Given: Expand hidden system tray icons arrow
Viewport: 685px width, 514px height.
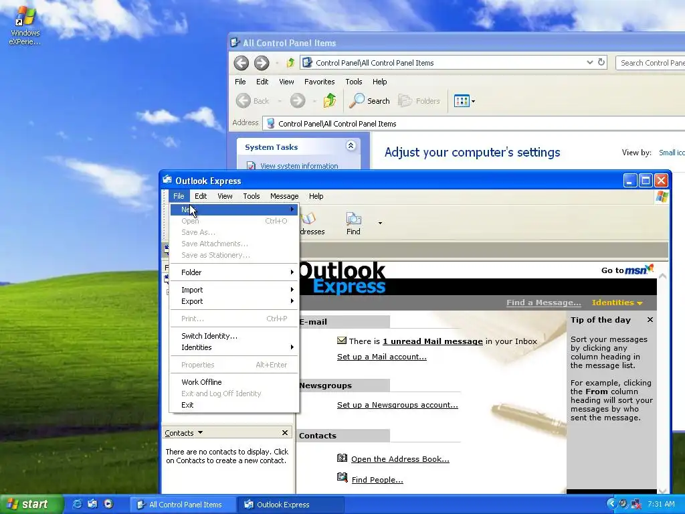Looking at the screenshot, I should click(611, 504).
